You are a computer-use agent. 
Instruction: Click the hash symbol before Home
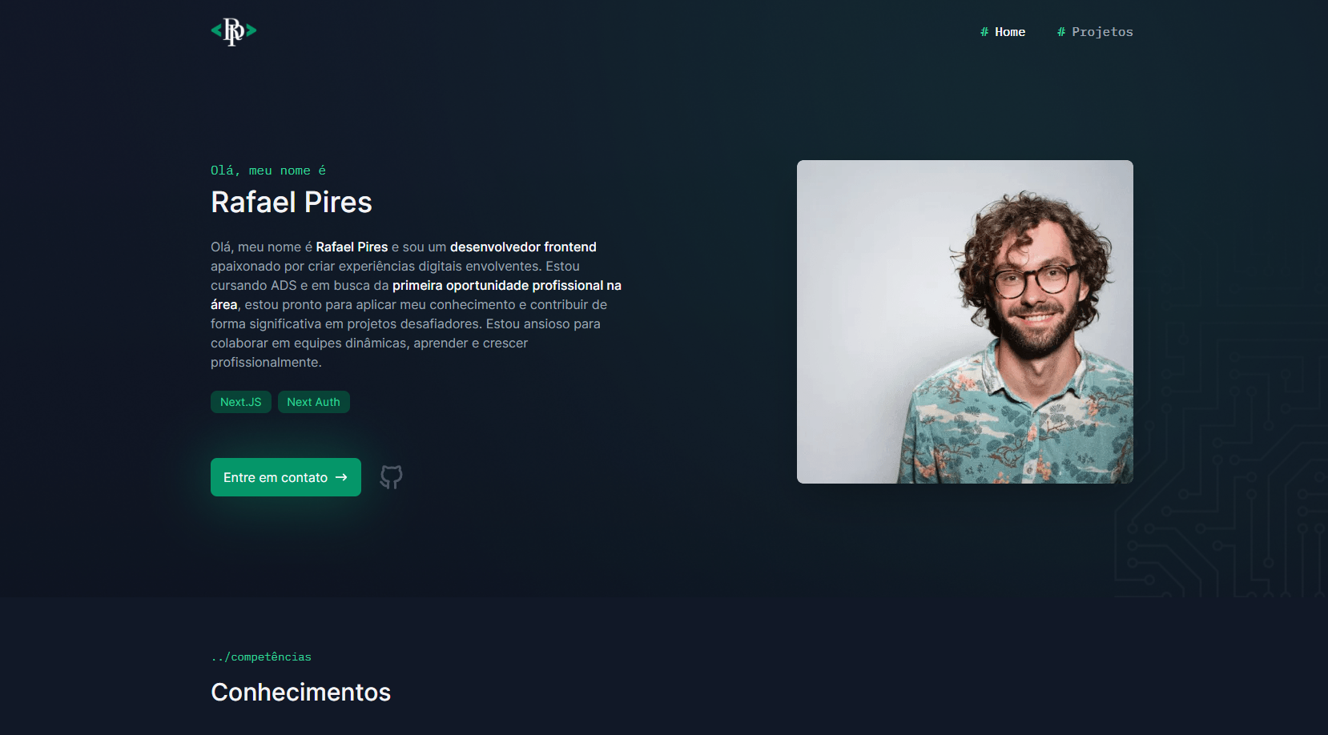(x=984, y=32)
